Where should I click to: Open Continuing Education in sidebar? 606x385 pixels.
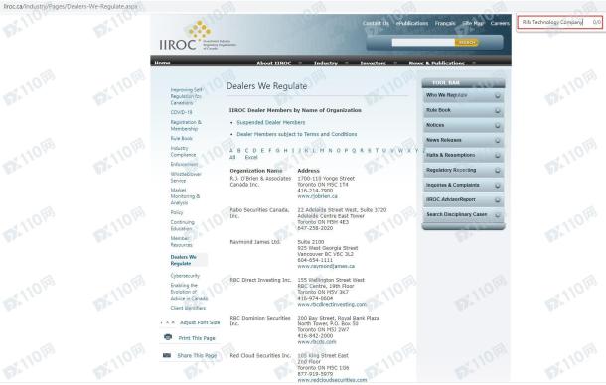[x=183, y=225]
